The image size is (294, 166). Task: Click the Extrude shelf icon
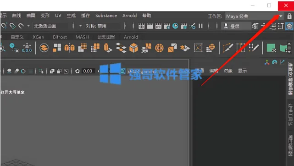tap(108, 48)
